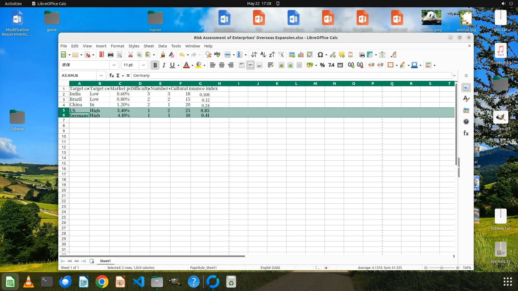Open the Sheet menu
This screenshot has height=291, width=518.
(x=149, y=46)
